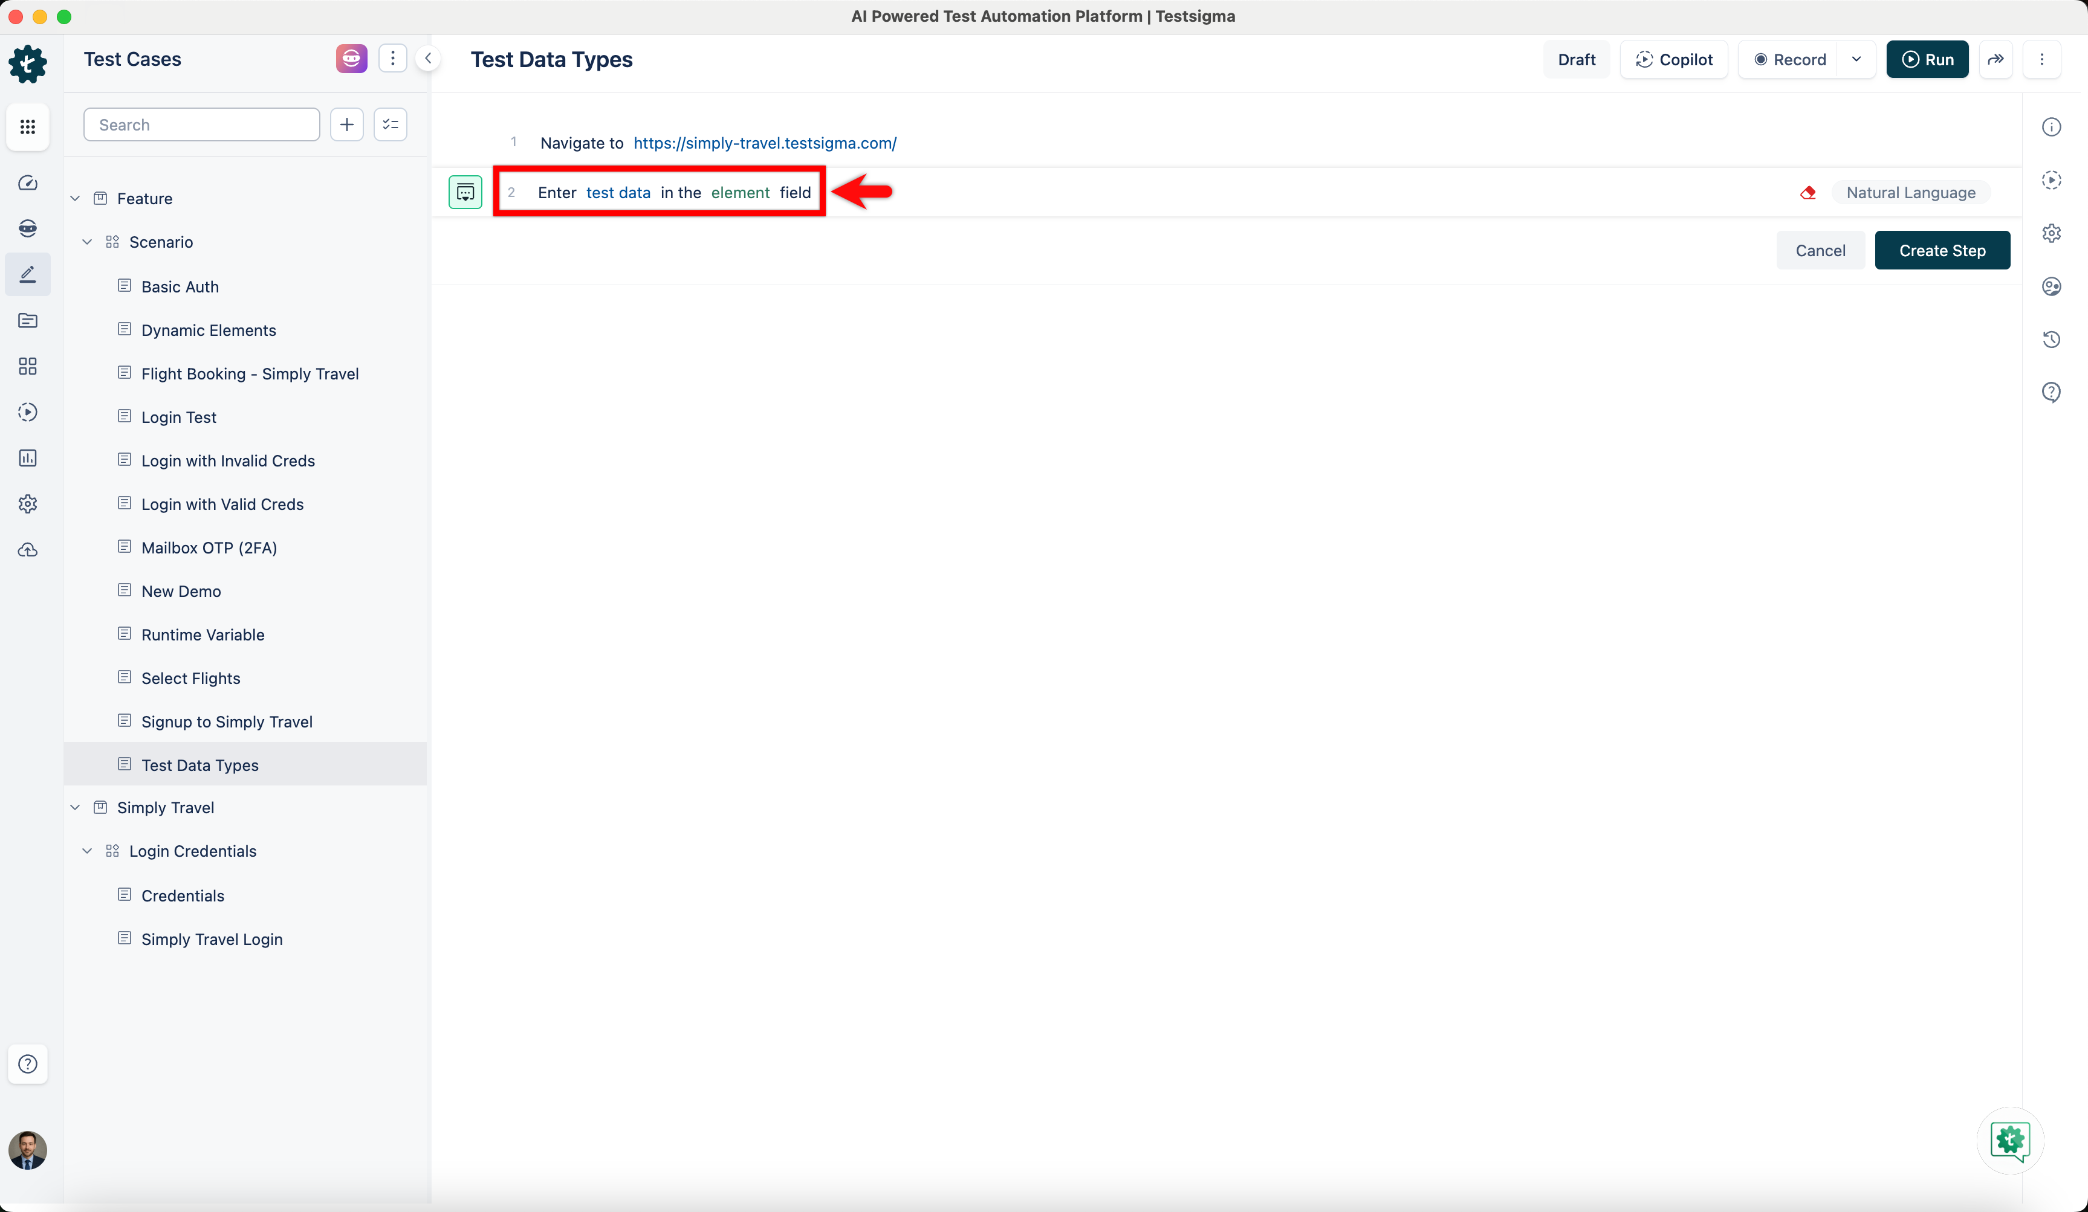
Task: Click the simply-travel.testsigma.com link
Action: click(x=764, y=143)
